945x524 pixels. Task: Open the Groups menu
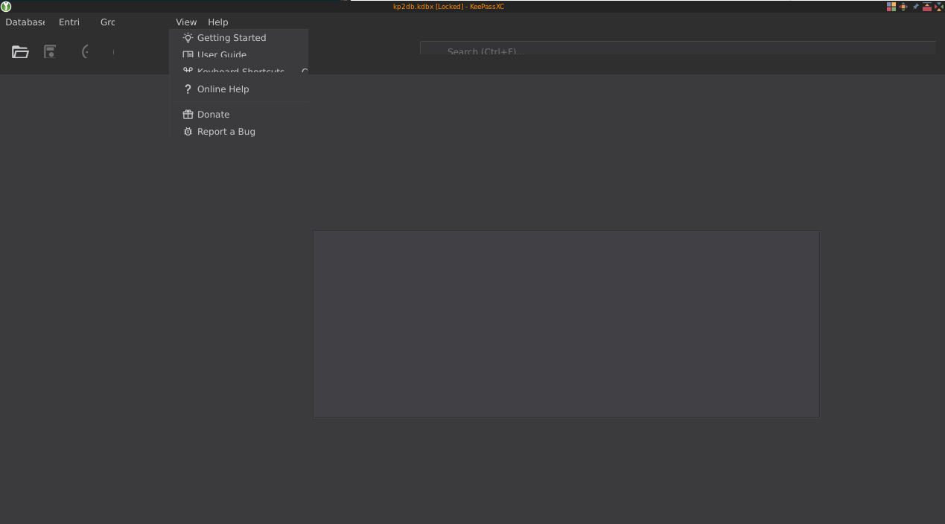(108, 22)
